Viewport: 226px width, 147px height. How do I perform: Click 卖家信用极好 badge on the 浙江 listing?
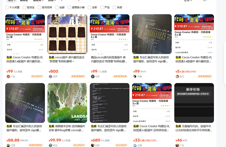[x=205, y=76]
